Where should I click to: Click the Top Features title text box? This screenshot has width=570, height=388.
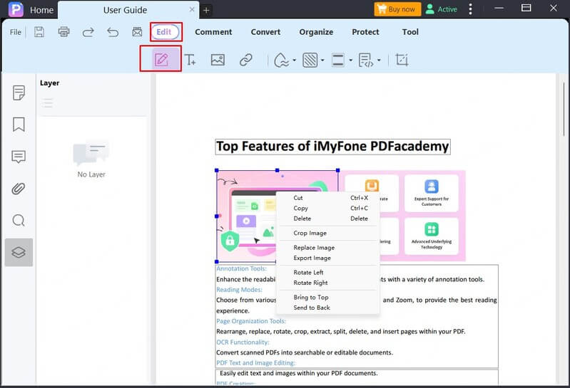(332, 147)
